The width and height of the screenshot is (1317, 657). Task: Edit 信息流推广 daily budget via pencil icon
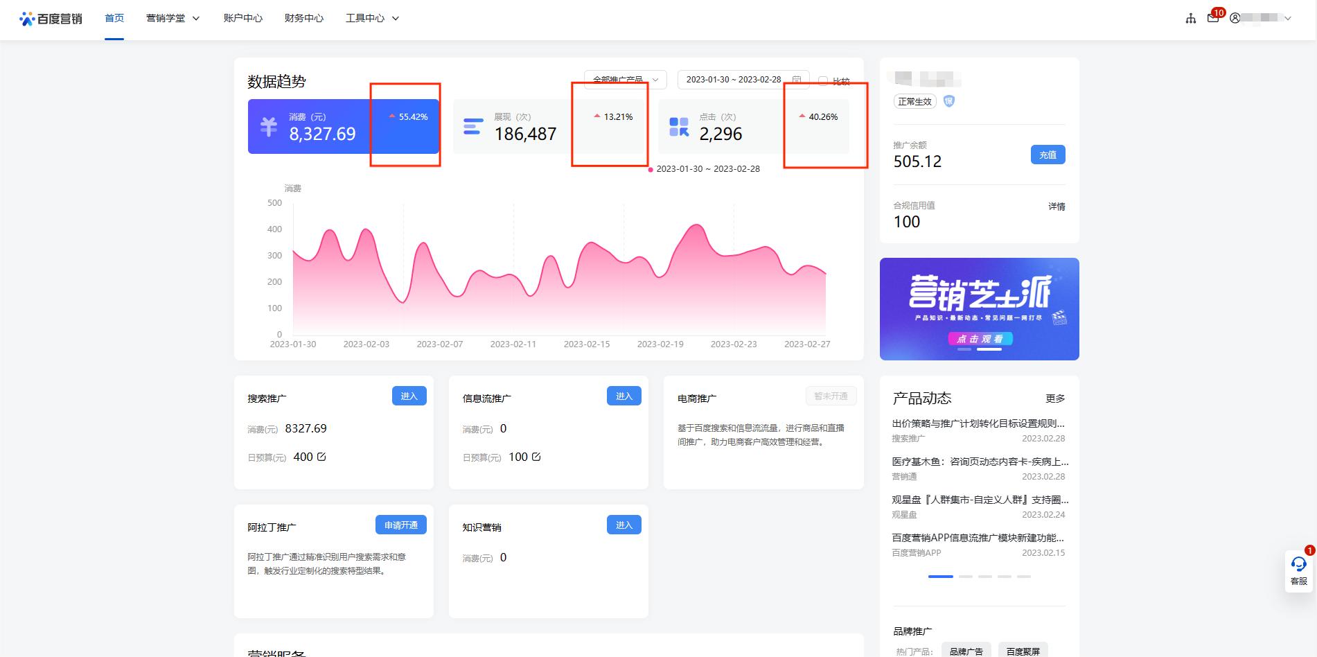tap(536, 456)
